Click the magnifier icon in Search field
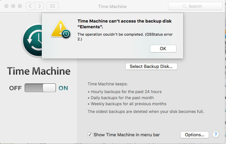This screenshot has width=226, height=144. tap(185, 6)
